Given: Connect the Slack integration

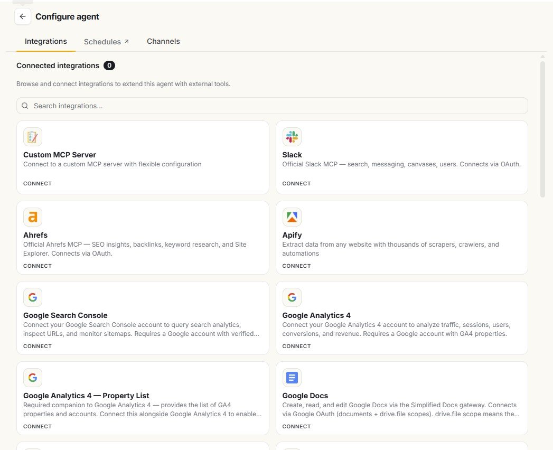Looking at the screenshot, I should [296, 184].
